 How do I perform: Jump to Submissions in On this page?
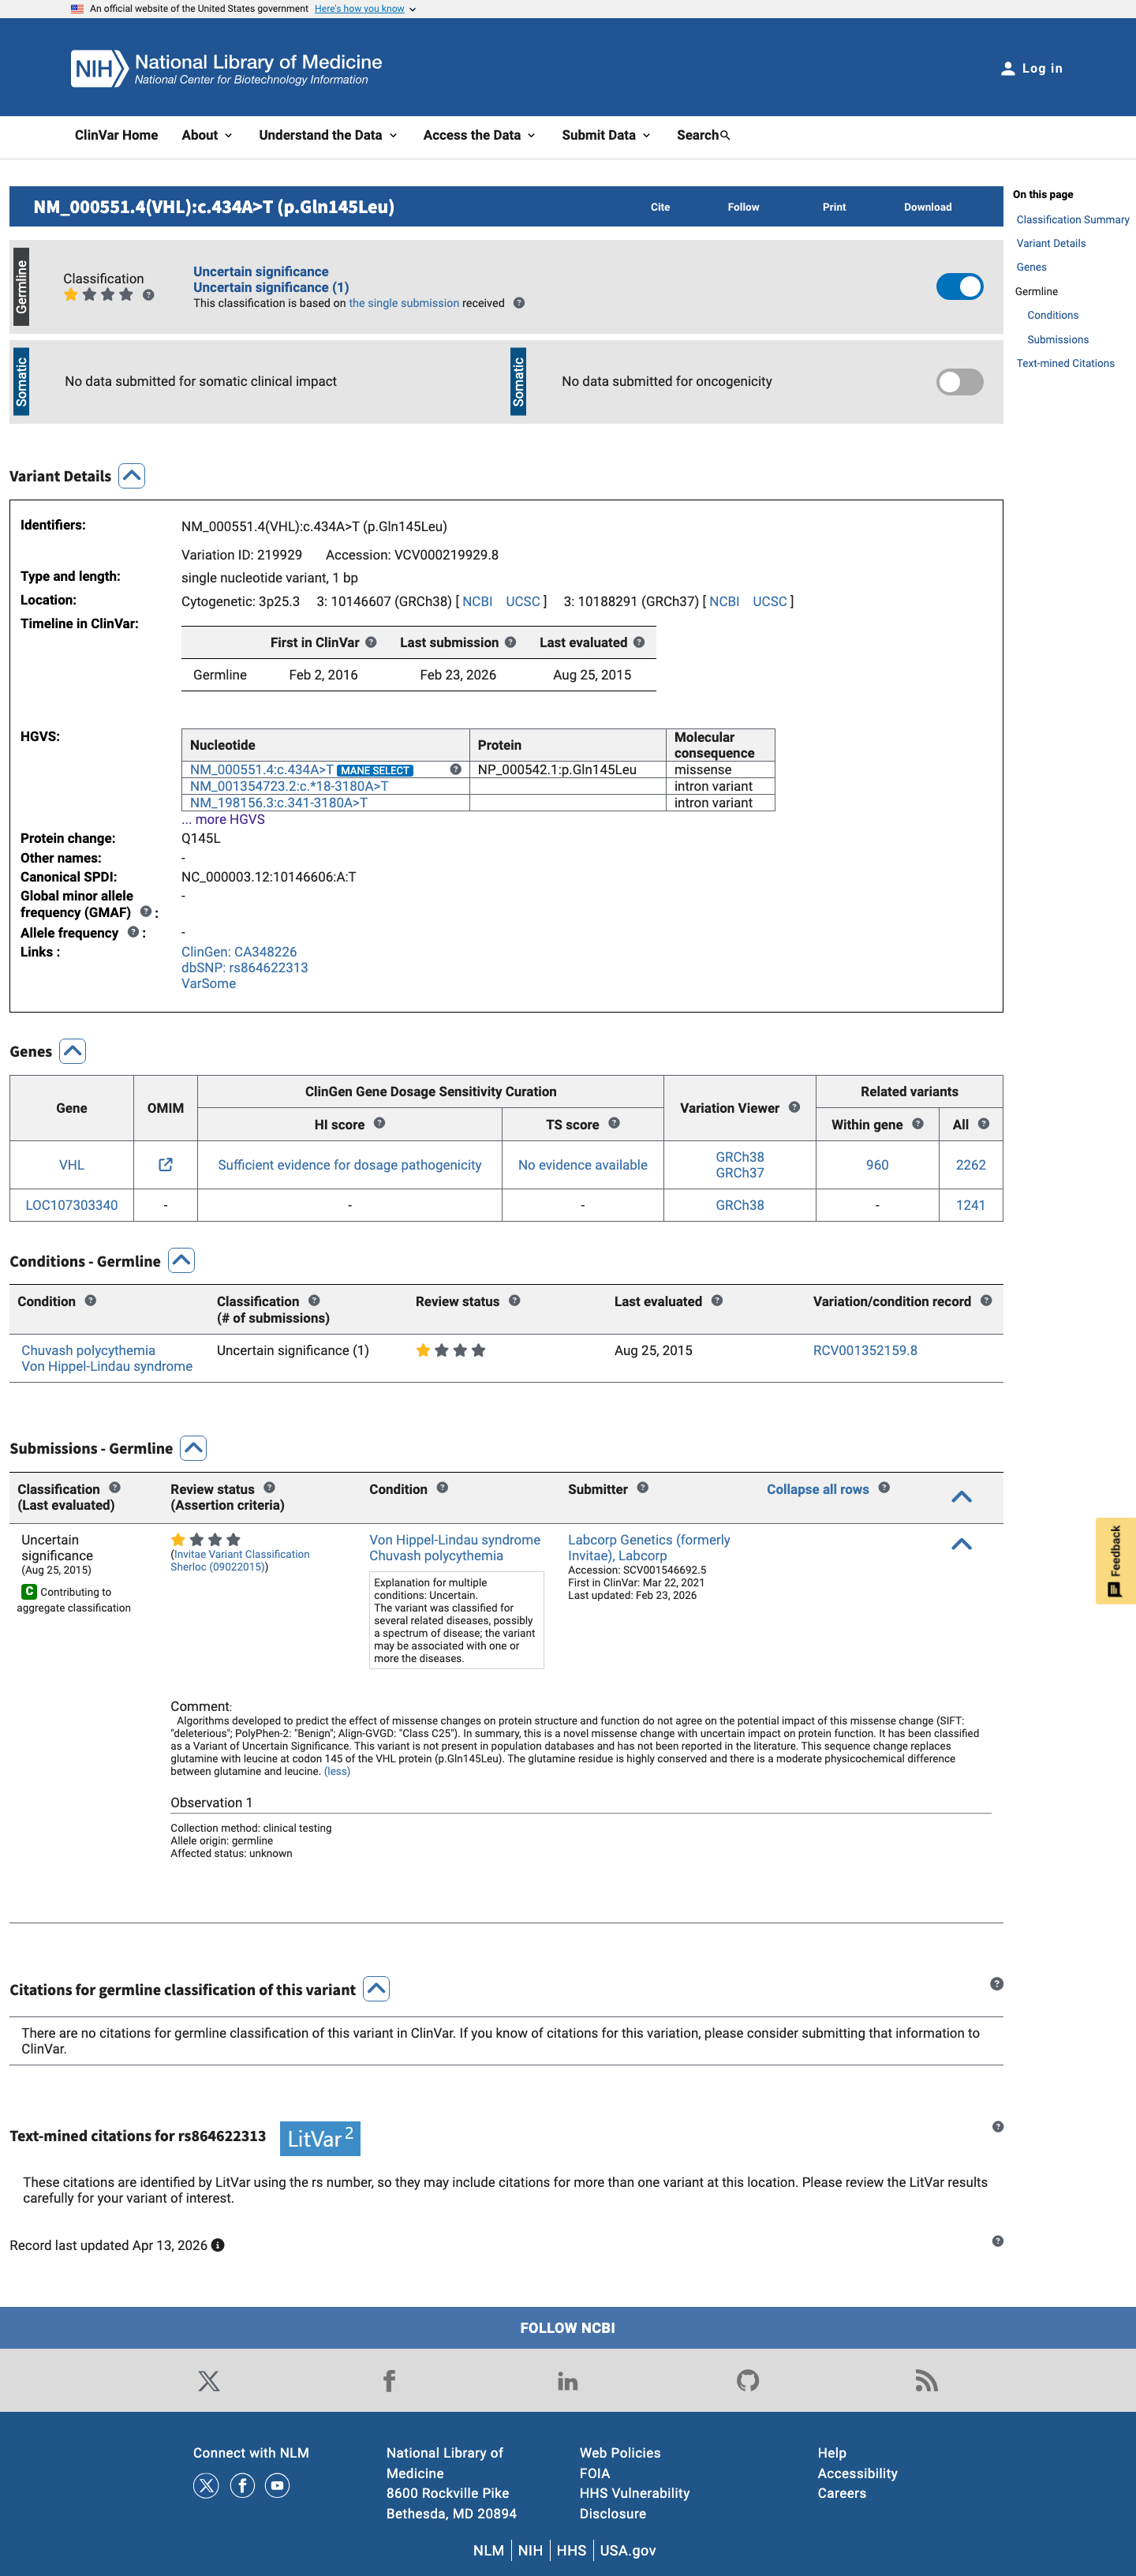[x=1057, y=340]
